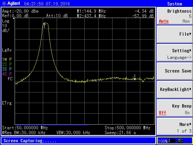Select the green 2S P trace indicator
This screenshot has height=145, width=193.
[x=7, y=64]
